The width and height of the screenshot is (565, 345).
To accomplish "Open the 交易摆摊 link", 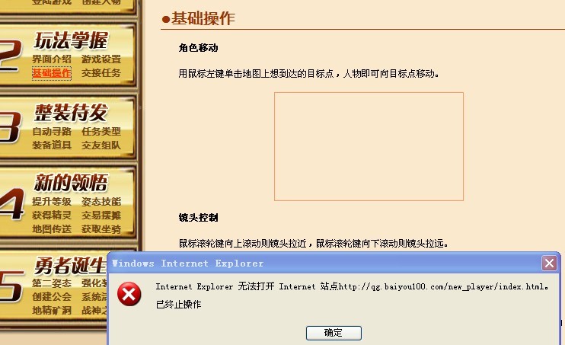I will pos(101,216).
